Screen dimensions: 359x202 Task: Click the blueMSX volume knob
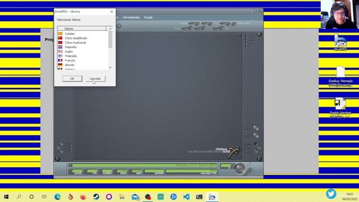[x=240, y=169]
